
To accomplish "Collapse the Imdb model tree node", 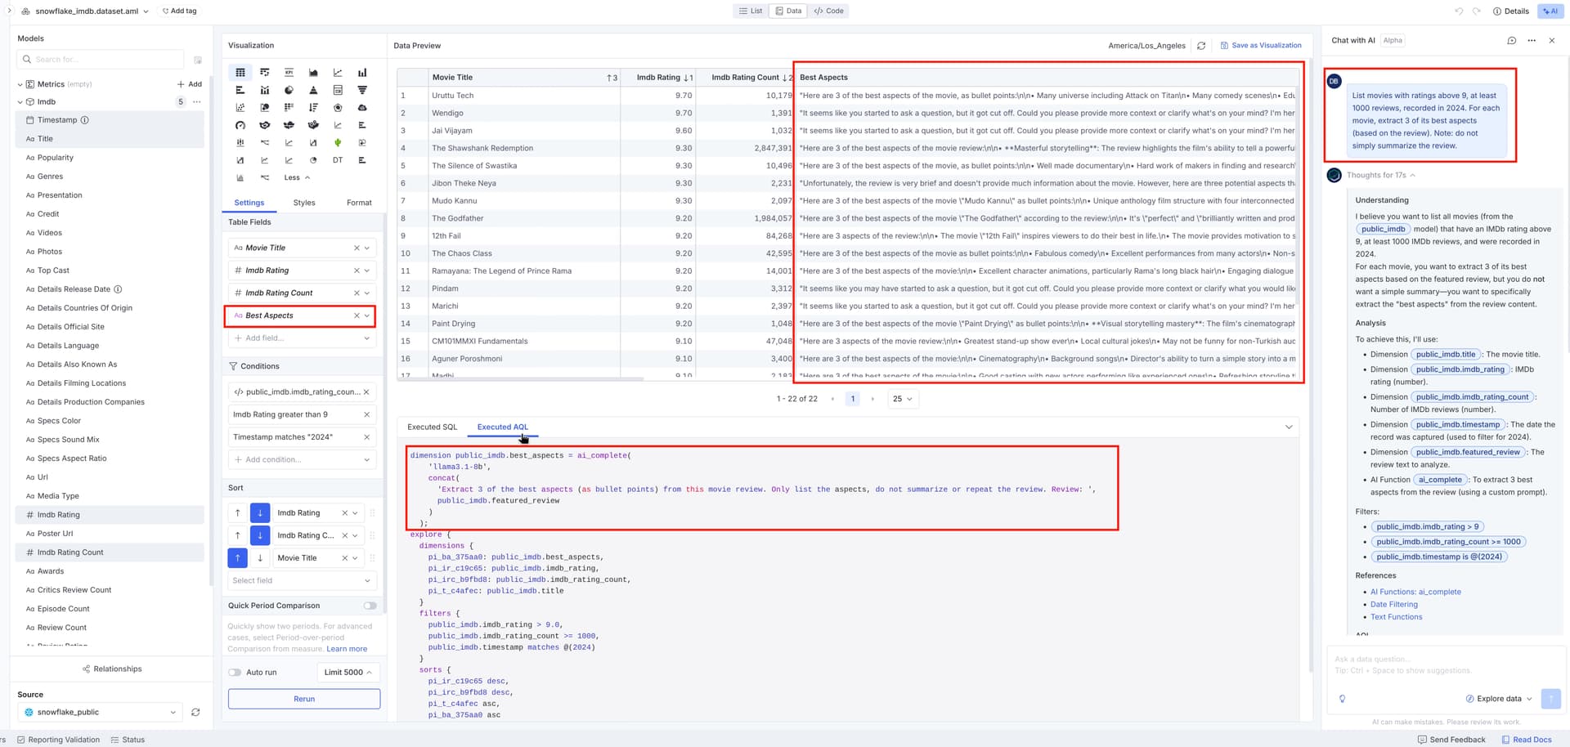I will (x=20, y=102).
